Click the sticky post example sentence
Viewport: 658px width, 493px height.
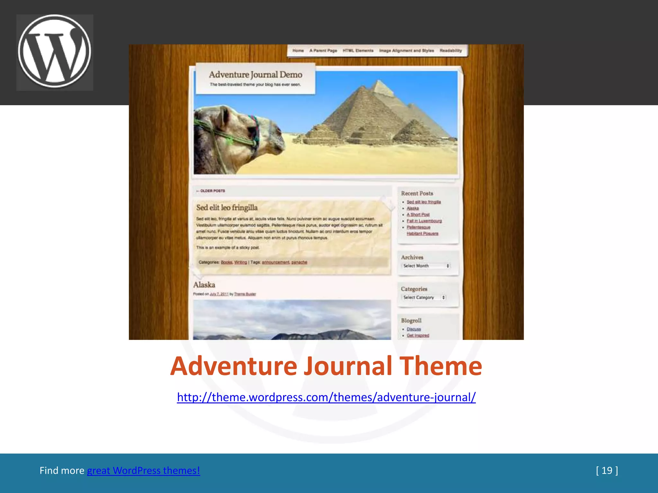point(228,248)
